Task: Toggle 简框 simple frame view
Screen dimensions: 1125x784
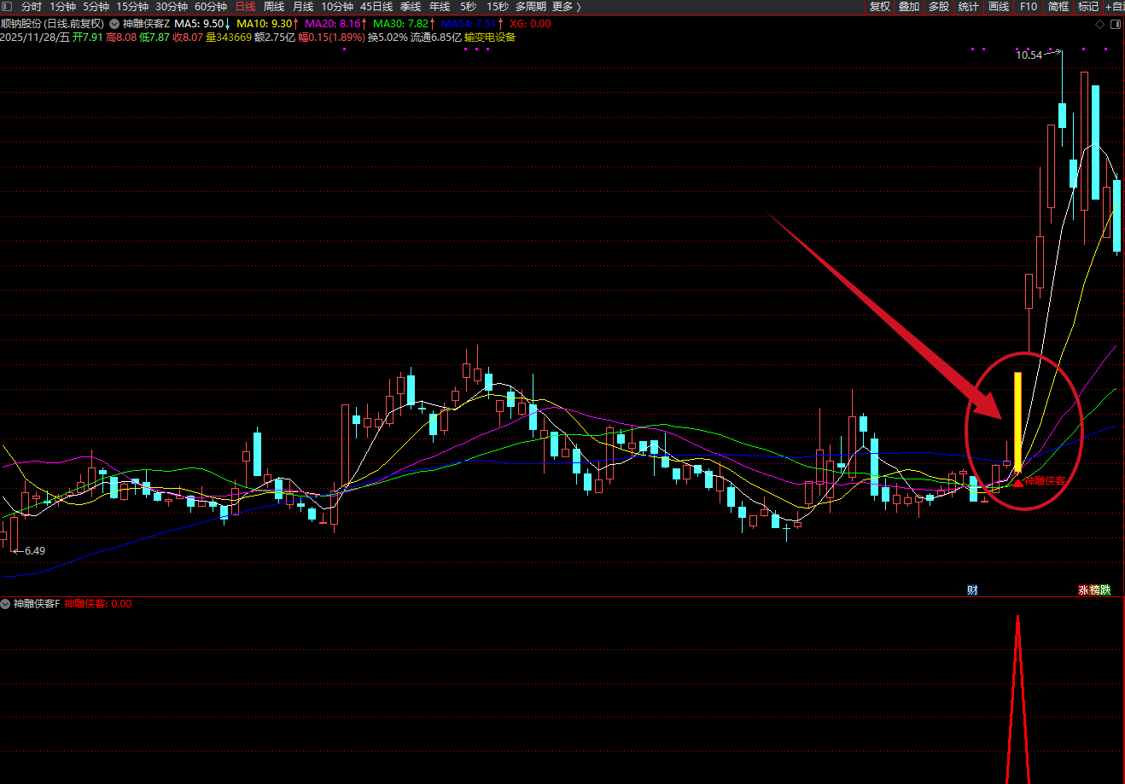Action: (1058, 7)
